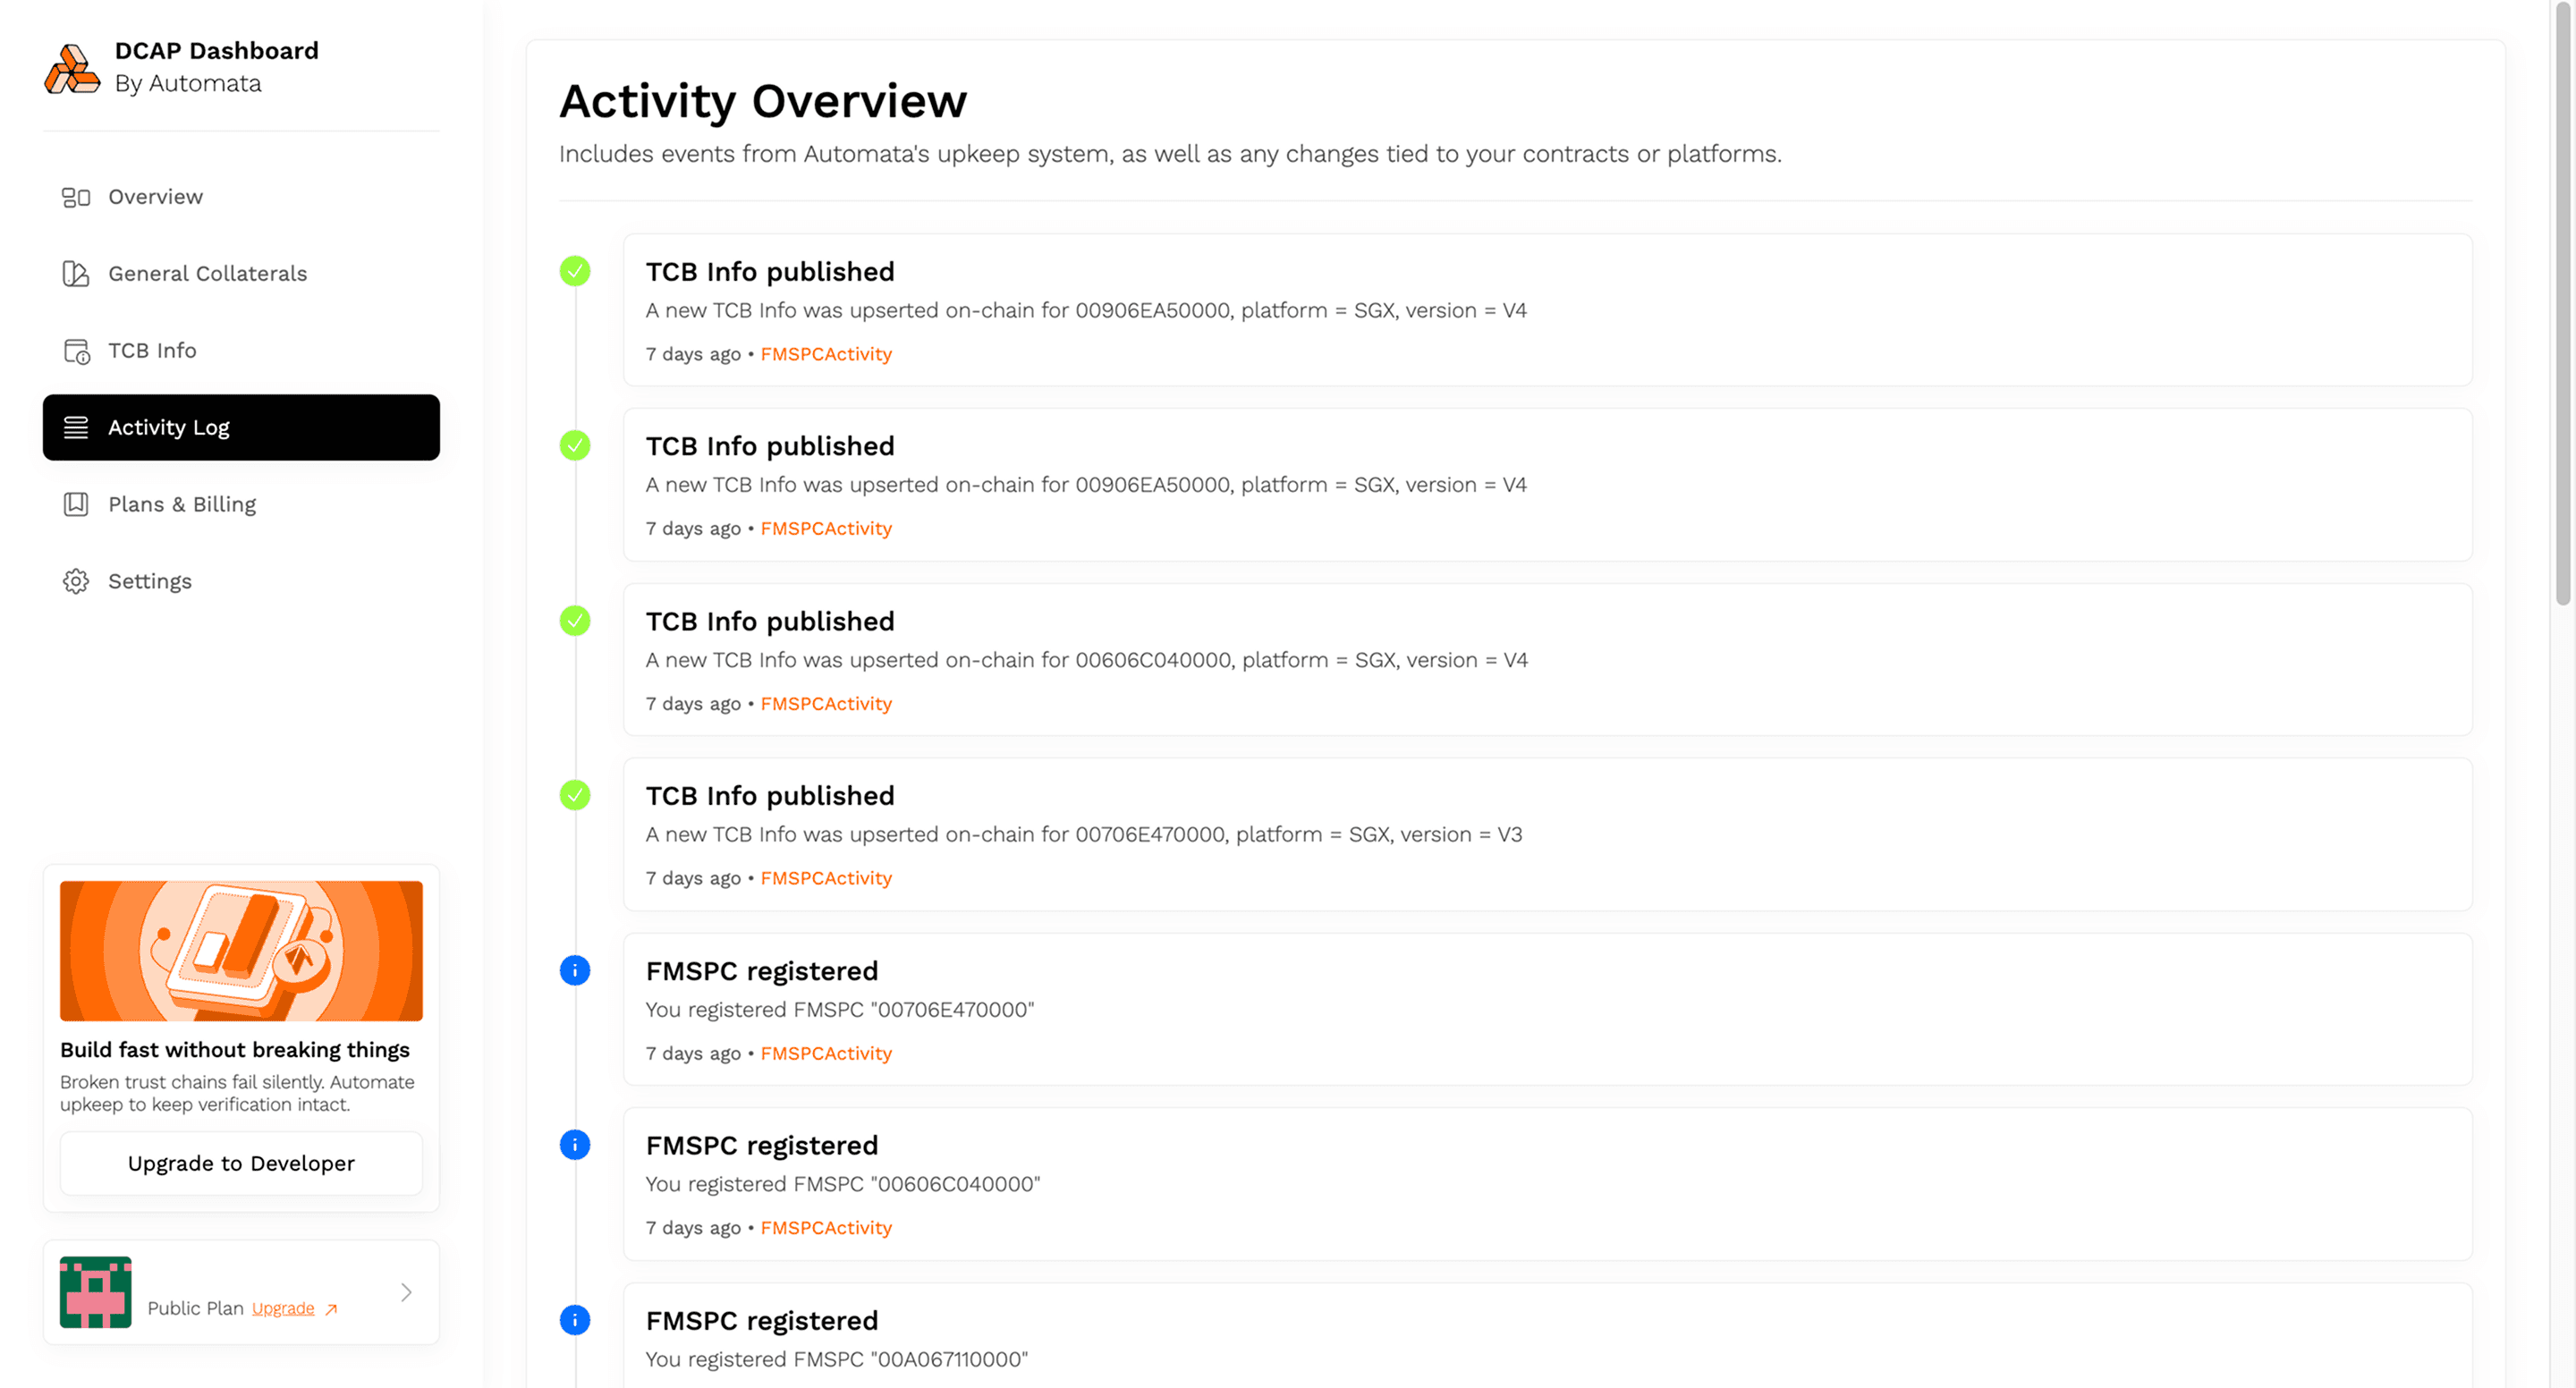This screenshot has width=2576, height=1388.
Task: Select the 00606C040000 TCB Info published card
Action: 1547,660
